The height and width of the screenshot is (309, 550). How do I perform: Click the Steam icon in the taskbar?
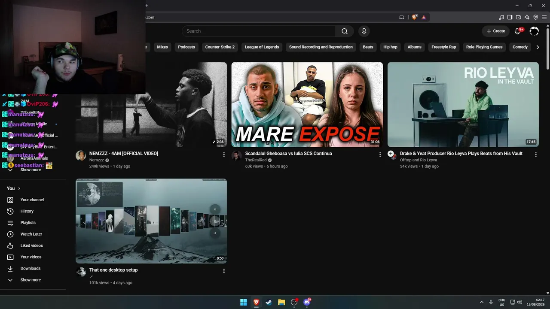click(x=269, y=302)
